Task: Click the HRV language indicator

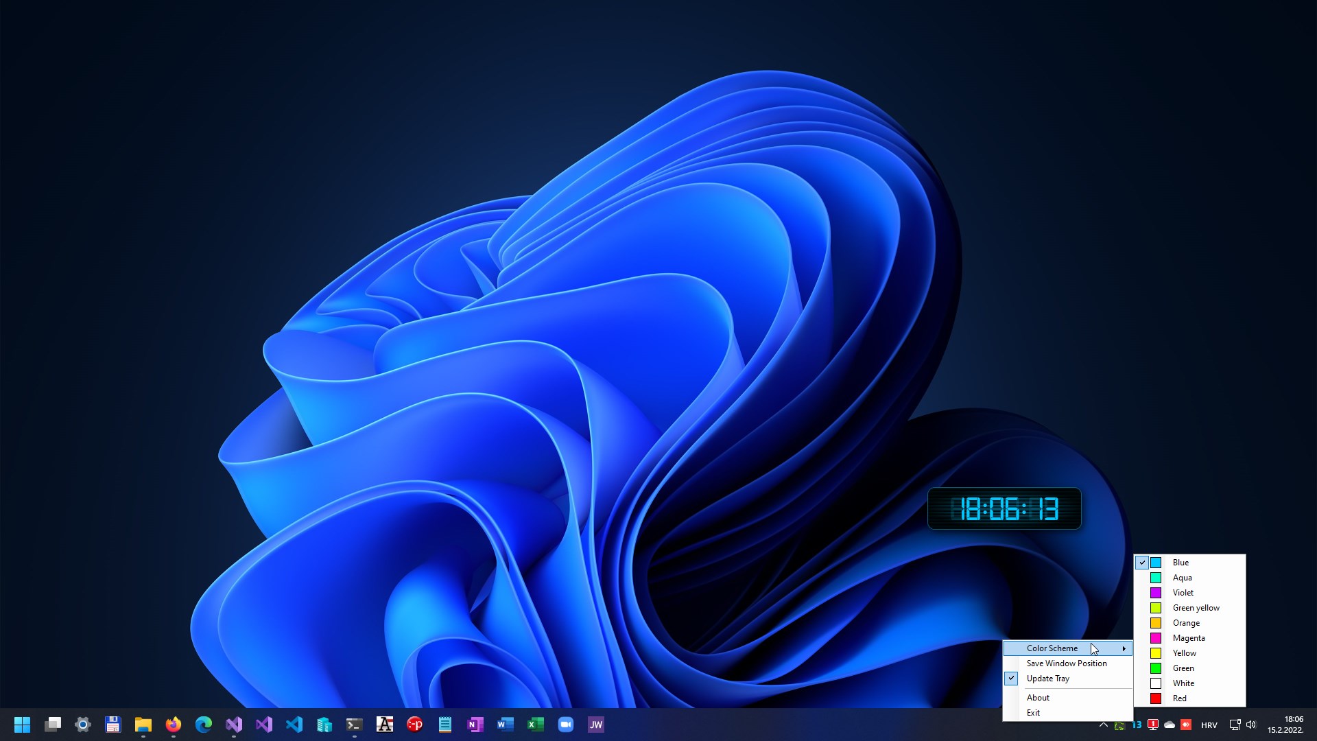Action: (x=1209, y=725)
